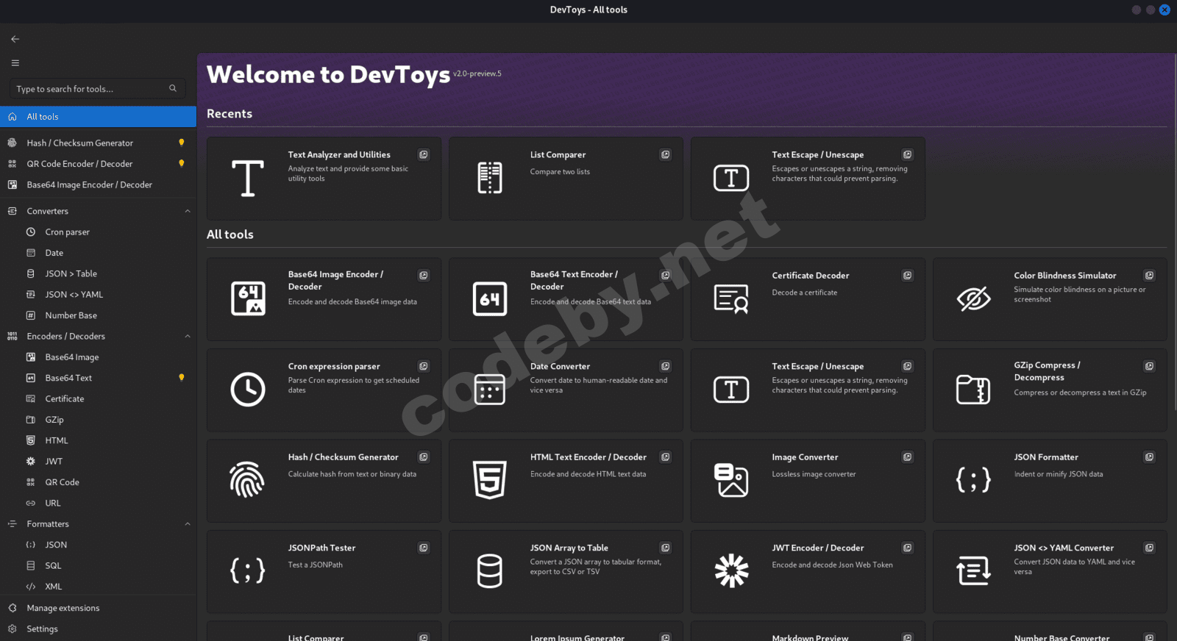Select JSON > Table in the sidebar
This screenshot has height=641, width=1177.
(98, 273)
